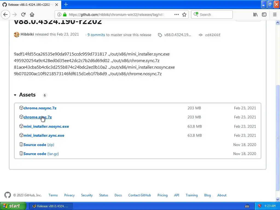Open the Status footer link
This screenshot has width=280, height=210.
(104, 195)
